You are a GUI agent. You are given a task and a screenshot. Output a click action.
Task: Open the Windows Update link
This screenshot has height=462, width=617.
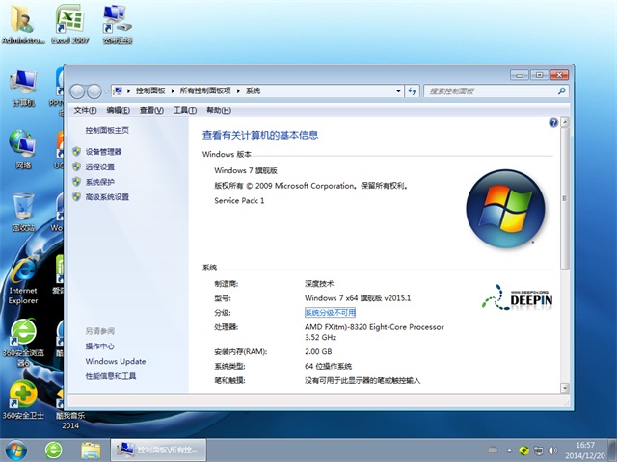coord(116,361)
